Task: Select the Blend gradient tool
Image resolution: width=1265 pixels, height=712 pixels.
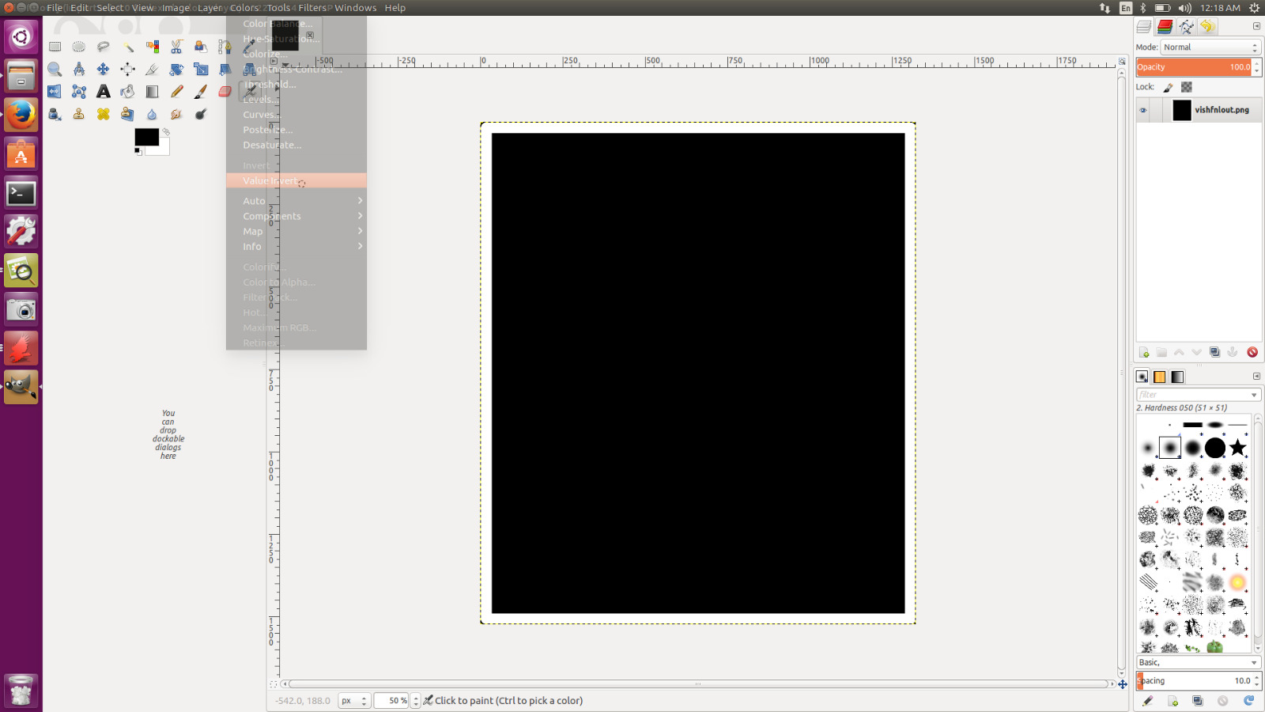Action: (x=153, y=92)
